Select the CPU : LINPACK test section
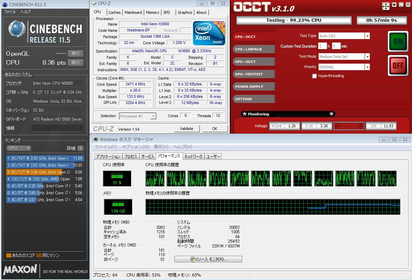This screenshot has height=280, width=412. [x=249, y=49]
